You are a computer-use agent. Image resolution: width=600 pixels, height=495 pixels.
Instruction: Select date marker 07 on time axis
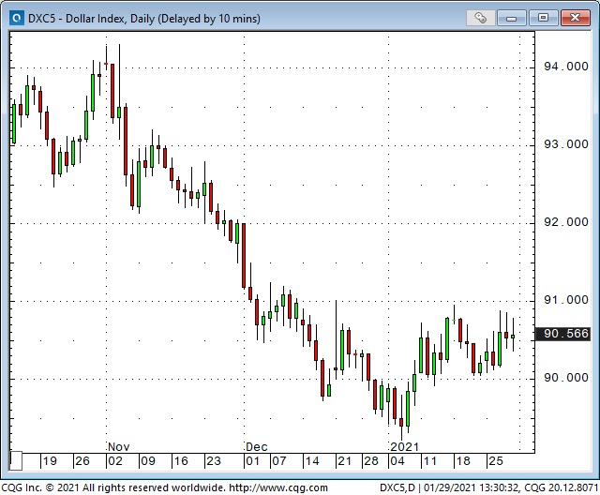[x=279, y=461]
